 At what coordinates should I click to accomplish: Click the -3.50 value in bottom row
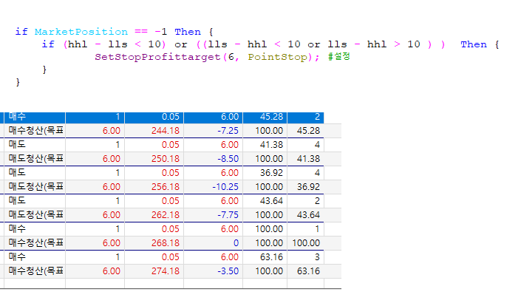point(225,271)
